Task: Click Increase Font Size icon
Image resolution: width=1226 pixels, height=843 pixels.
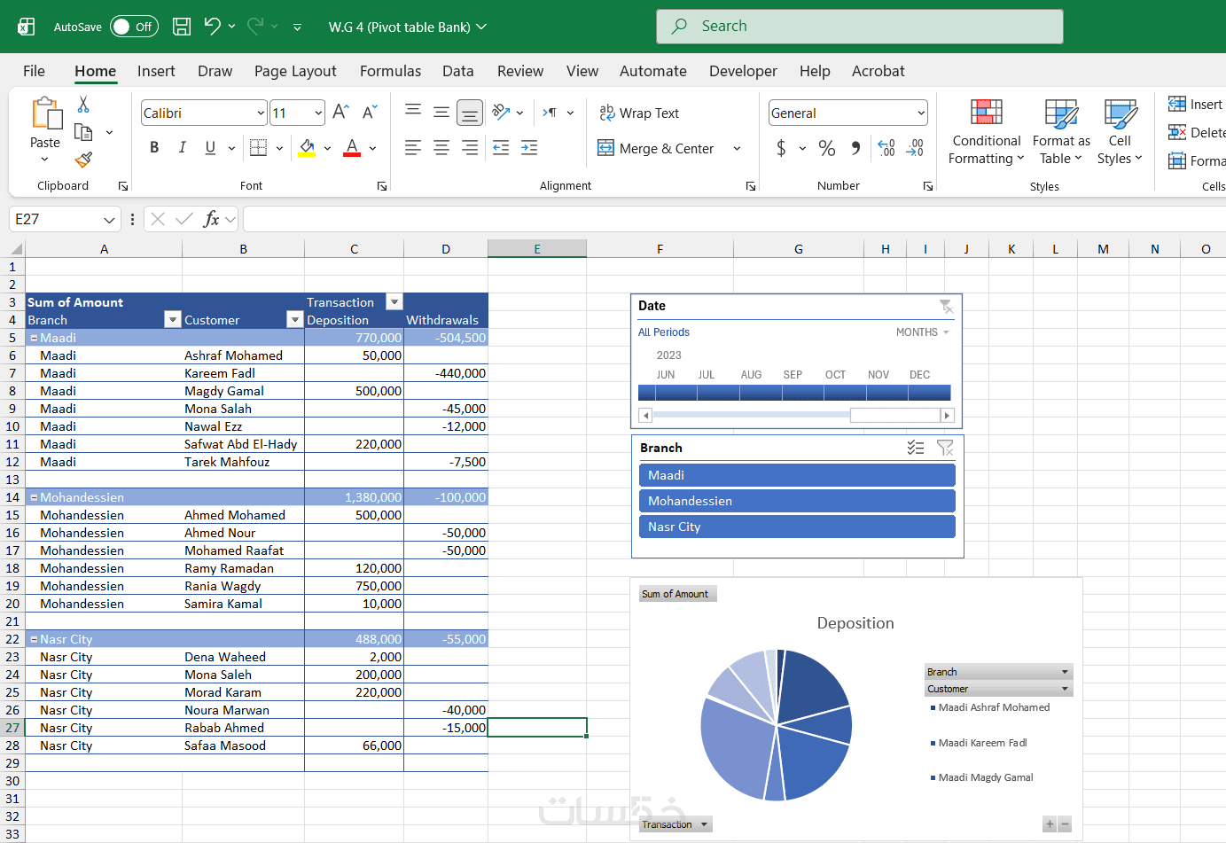Action: coord(340,113)
